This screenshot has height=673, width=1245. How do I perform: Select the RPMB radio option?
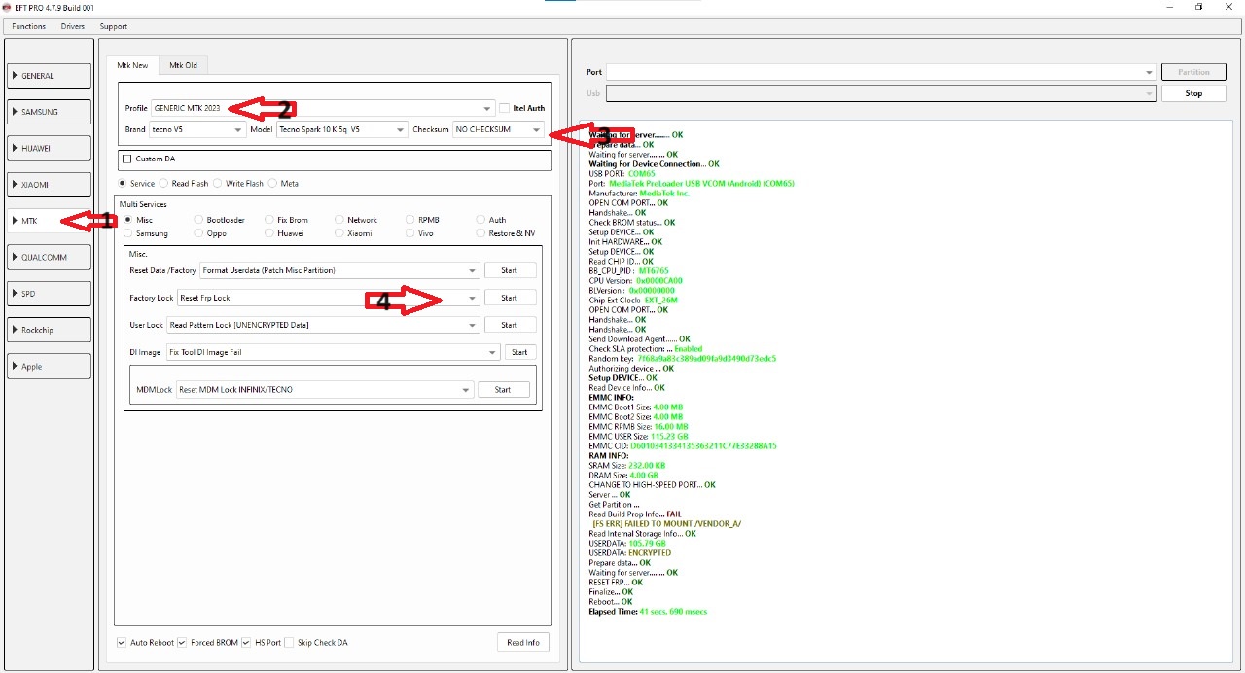410,220
